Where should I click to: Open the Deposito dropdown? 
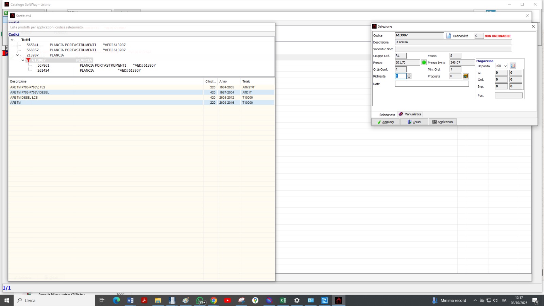[x=506, y=66]
